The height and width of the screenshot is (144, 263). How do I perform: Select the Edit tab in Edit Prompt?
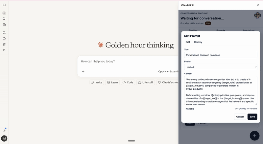pyautogui.click(x=188, y=42)
